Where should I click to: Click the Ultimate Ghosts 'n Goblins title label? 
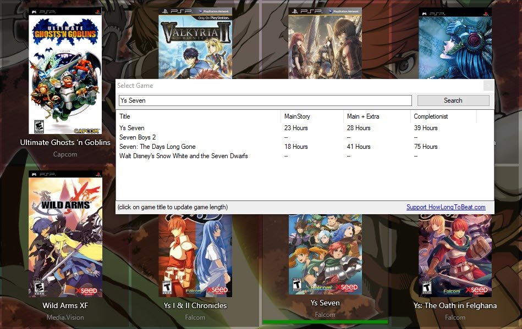[x=65, y=142]
